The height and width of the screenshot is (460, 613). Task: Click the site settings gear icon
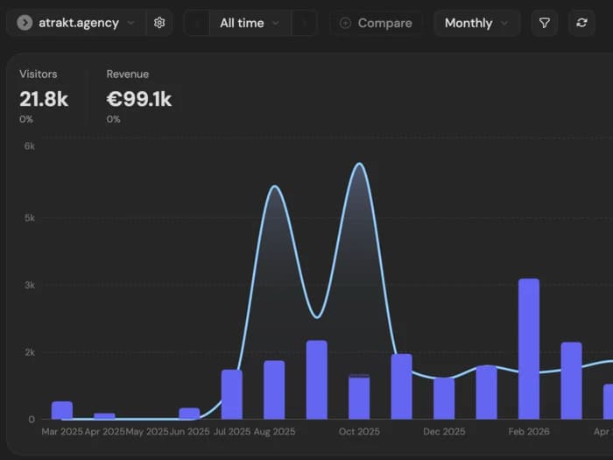(159, 23)
